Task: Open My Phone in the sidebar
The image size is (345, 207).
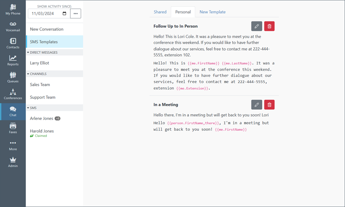Action: click(13, 10)
